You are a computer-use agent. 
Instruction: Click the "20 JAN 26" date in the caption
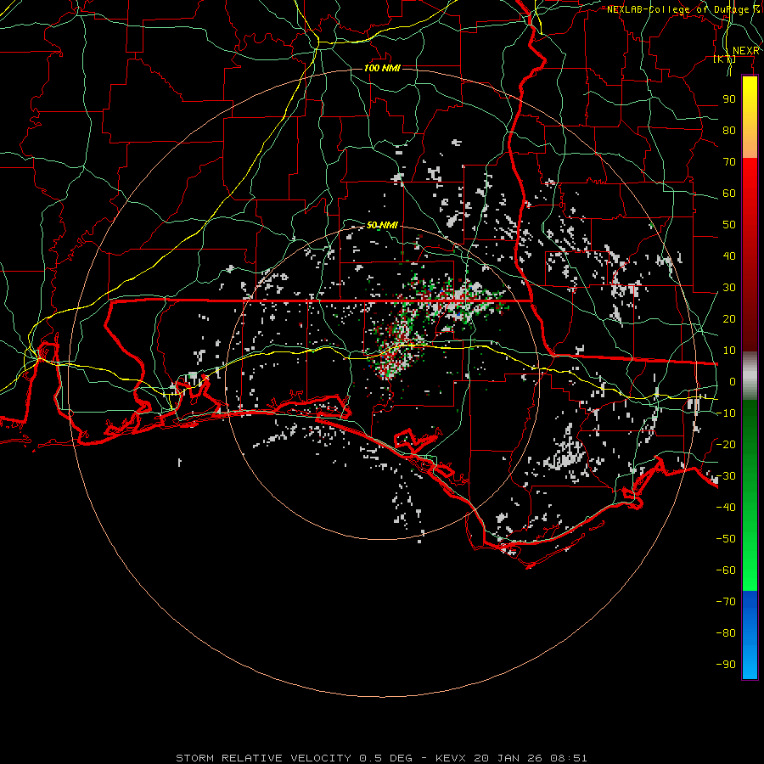pos(508,758)
